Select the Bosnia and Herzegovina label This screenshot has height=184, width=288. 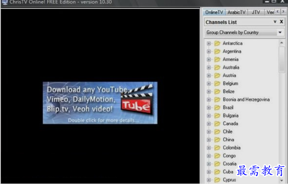click(x=246, y=99)
